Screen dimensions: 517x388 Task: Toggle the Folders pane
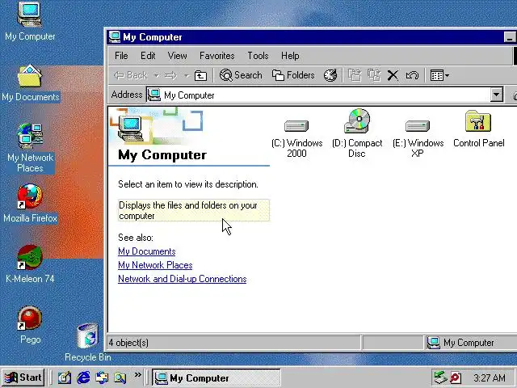293,75
